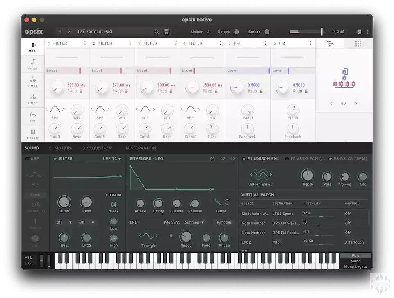The width and height of the screenshot is (394, 298).
Task: Open the ENV page
Action: coord(33,116)
